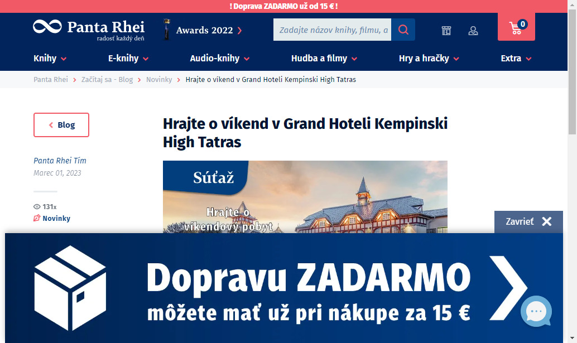The height and width of the screenshot is (343, 577).
Task: Go to Novinky breadcrumb
Action: pyautogui.click(x=159, y=79)
